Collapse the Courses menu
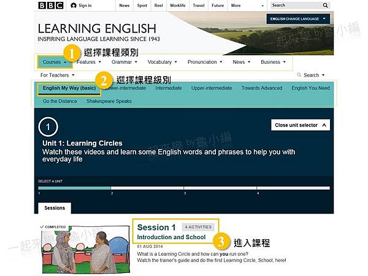The height and width of the screenshot is (276, 368). (55, 62)
